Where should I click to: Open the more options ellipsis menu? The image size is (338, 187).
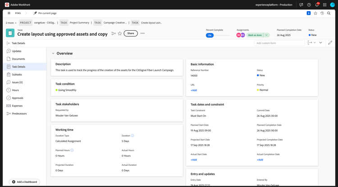(x=142, y=33)
